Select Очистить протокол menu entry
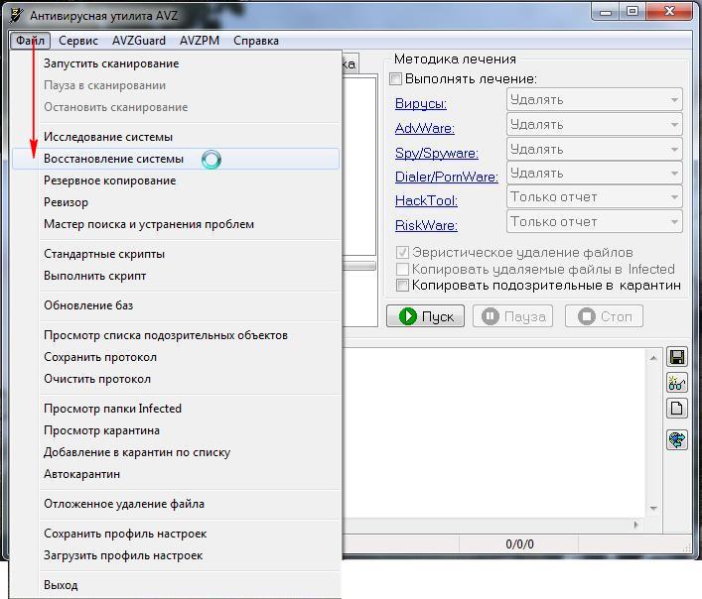The image size is (702, 599). 176,379
